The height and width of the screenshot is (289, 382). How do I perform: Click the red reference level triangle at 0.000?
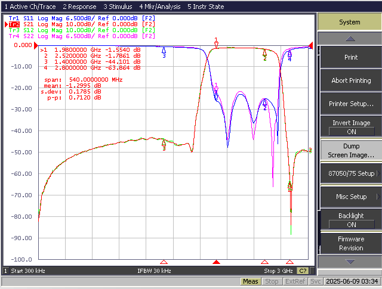click(x=36, y=45)
